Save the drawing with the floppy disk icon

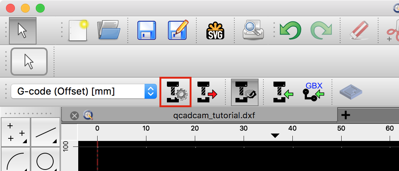point(146,30)
